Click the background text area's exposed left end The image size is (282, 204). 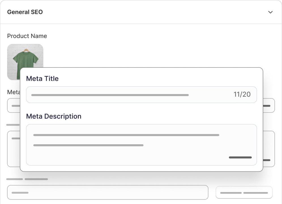[x=14, y=149]
